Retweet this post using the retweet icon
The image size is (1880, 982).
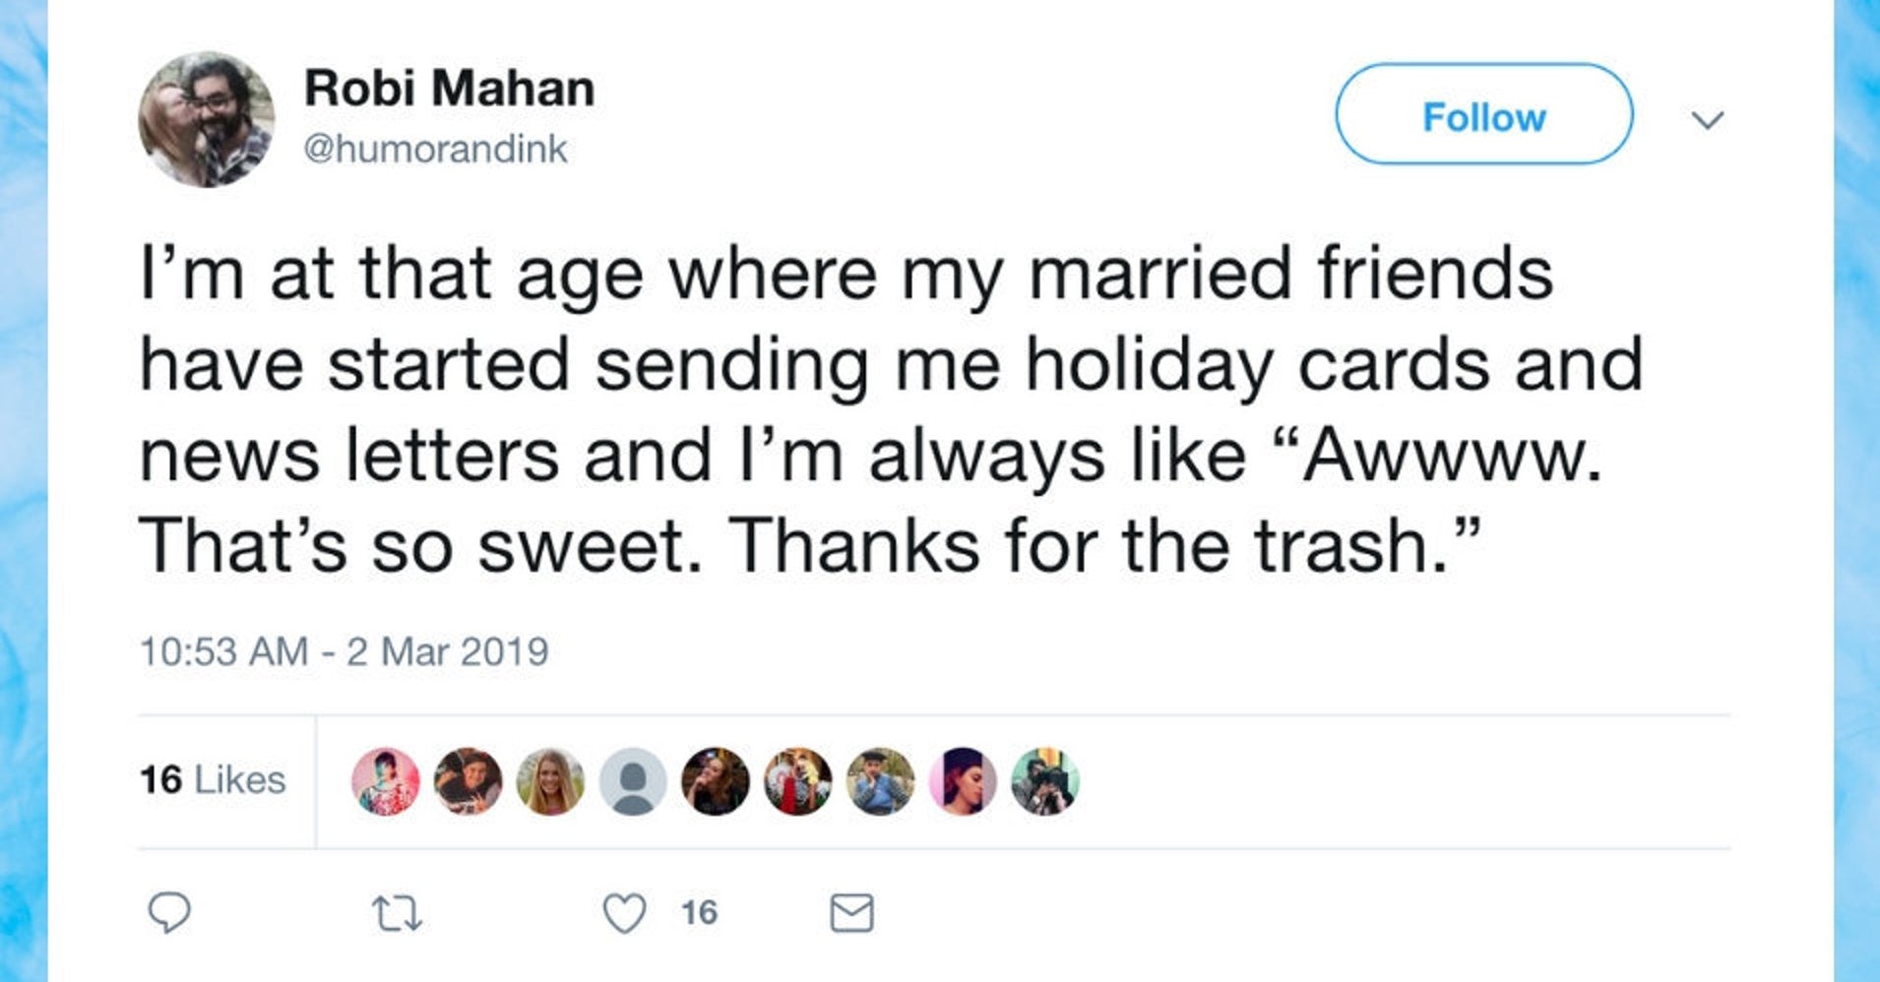click(x=399, y=913)
